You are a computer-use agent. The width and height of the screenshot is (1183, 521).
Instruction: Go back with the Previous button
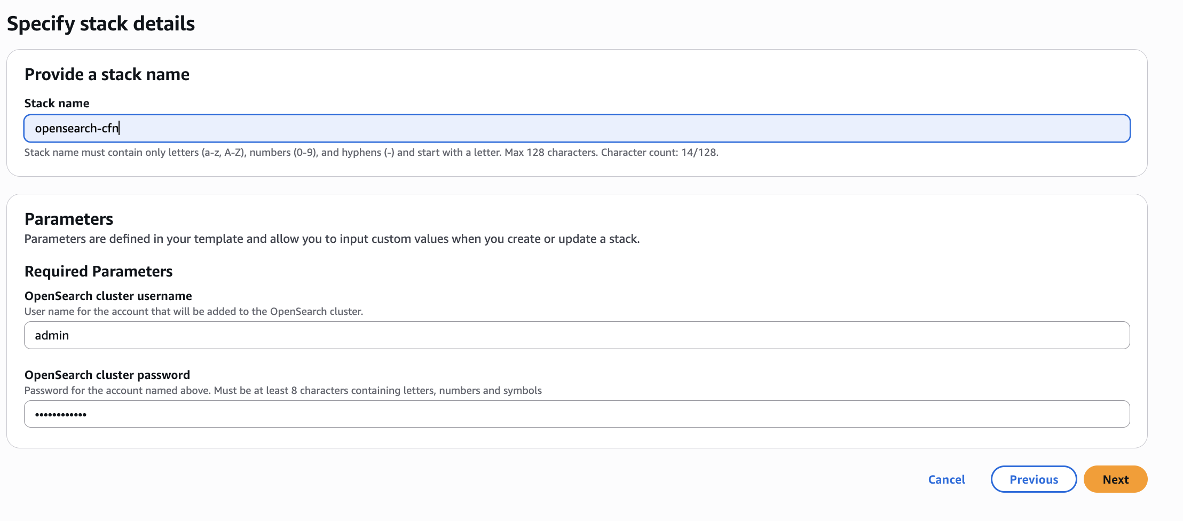coord(1034,479)
